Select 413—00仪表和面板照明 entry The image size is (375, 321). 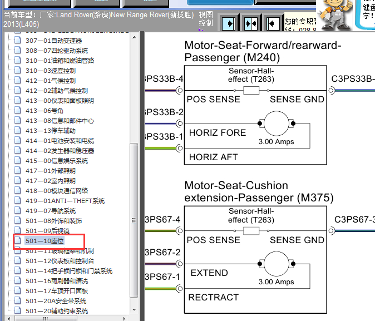coord(60,101)
